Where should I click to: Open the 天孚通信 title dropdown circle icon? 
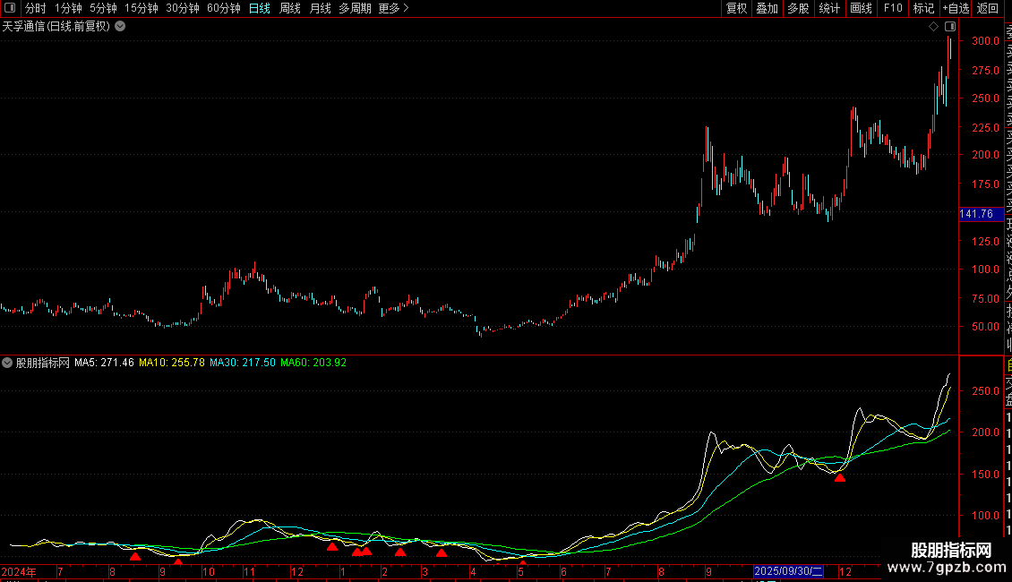(x=120, y=27)
